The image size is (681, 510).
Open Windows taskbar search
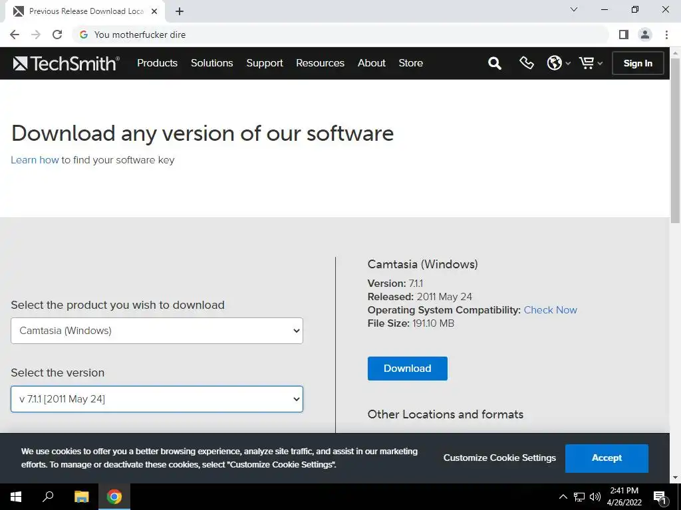pyautogui.click(x=48, y=497)
